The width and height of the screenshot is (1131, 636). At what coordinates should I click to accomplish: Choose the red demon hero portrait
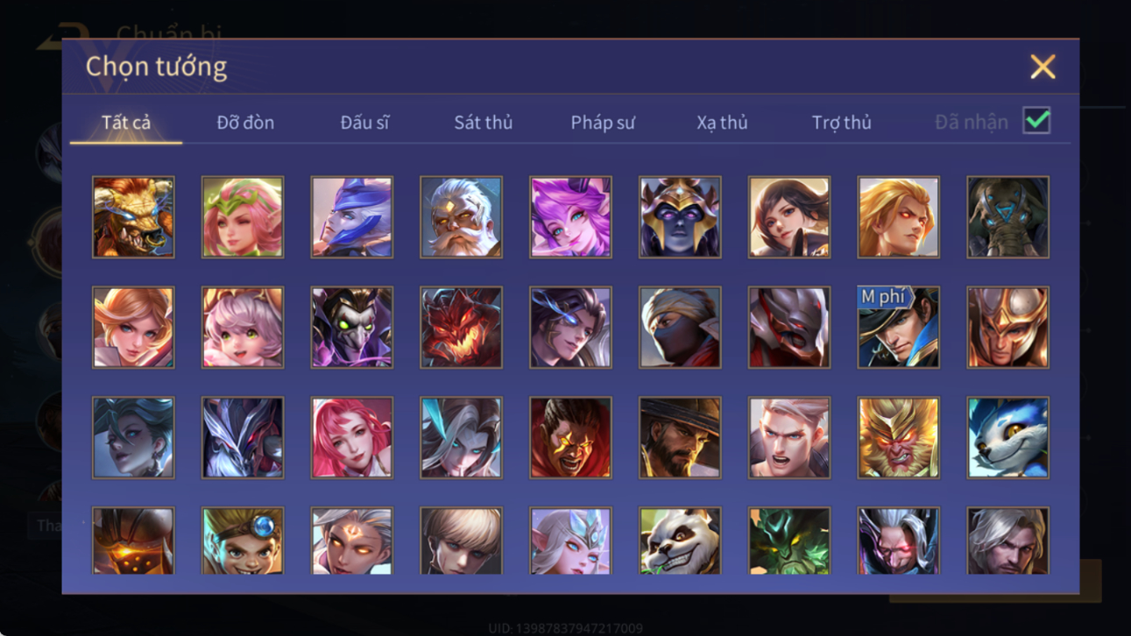[x=461, y=327]
